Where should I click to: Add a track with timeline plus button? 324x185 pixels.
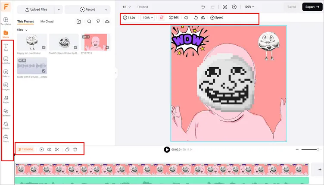pyautogui.click(x=320, y=169)
